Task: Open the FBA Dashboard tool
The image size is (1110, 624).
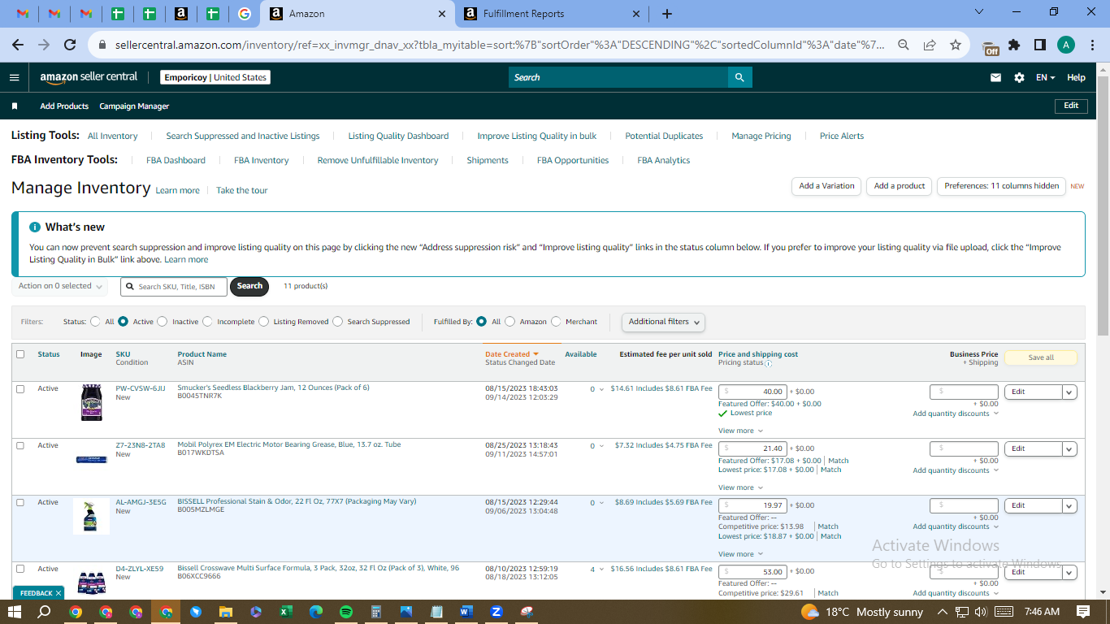Action: (176, 160)
